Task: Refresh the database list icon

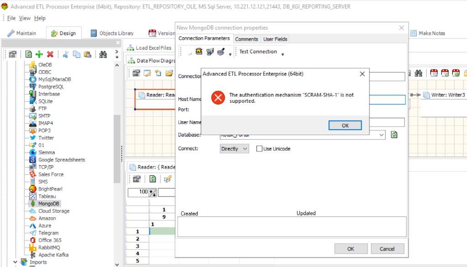Action: [394, 135]
